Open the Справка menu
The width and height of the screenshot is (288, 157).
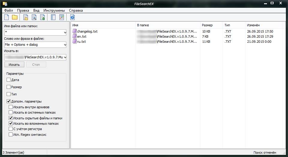pos(76,10)
